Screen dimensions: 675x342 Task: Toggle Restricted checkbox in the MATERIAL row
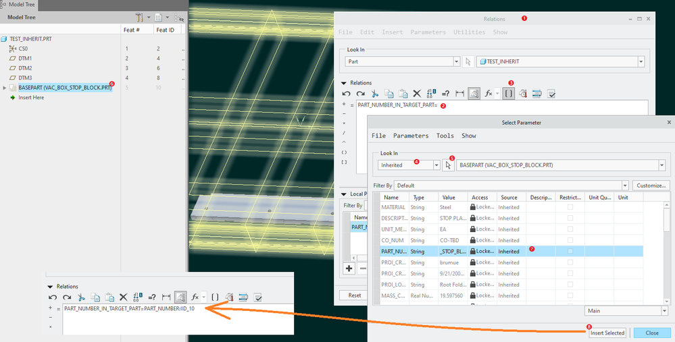(570, 208)
